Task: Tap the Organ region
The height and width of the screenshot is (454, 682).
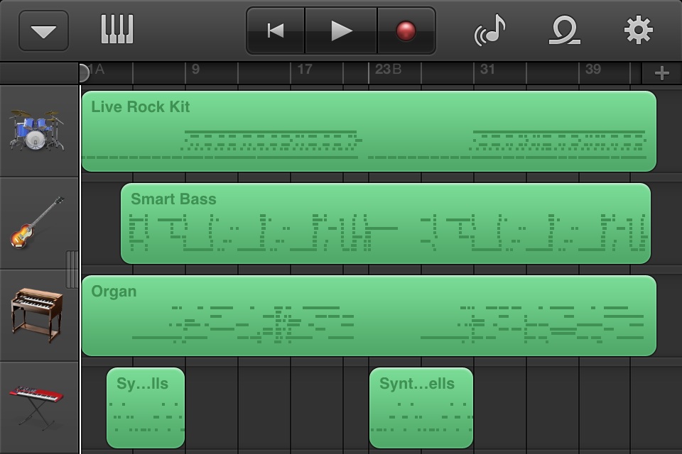Action: point(369,316)
